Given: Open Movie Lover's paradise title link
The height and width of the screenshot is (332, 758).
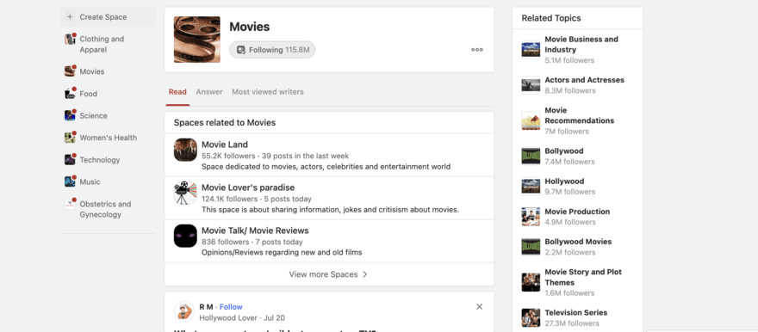Looking at the screenshot, I should coord(248,188).
